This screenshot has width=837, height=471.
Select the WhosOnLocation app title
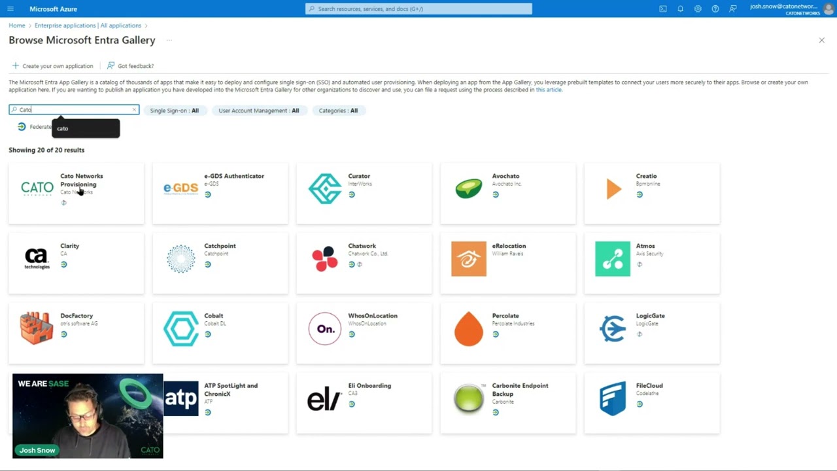tap(373, 316)
